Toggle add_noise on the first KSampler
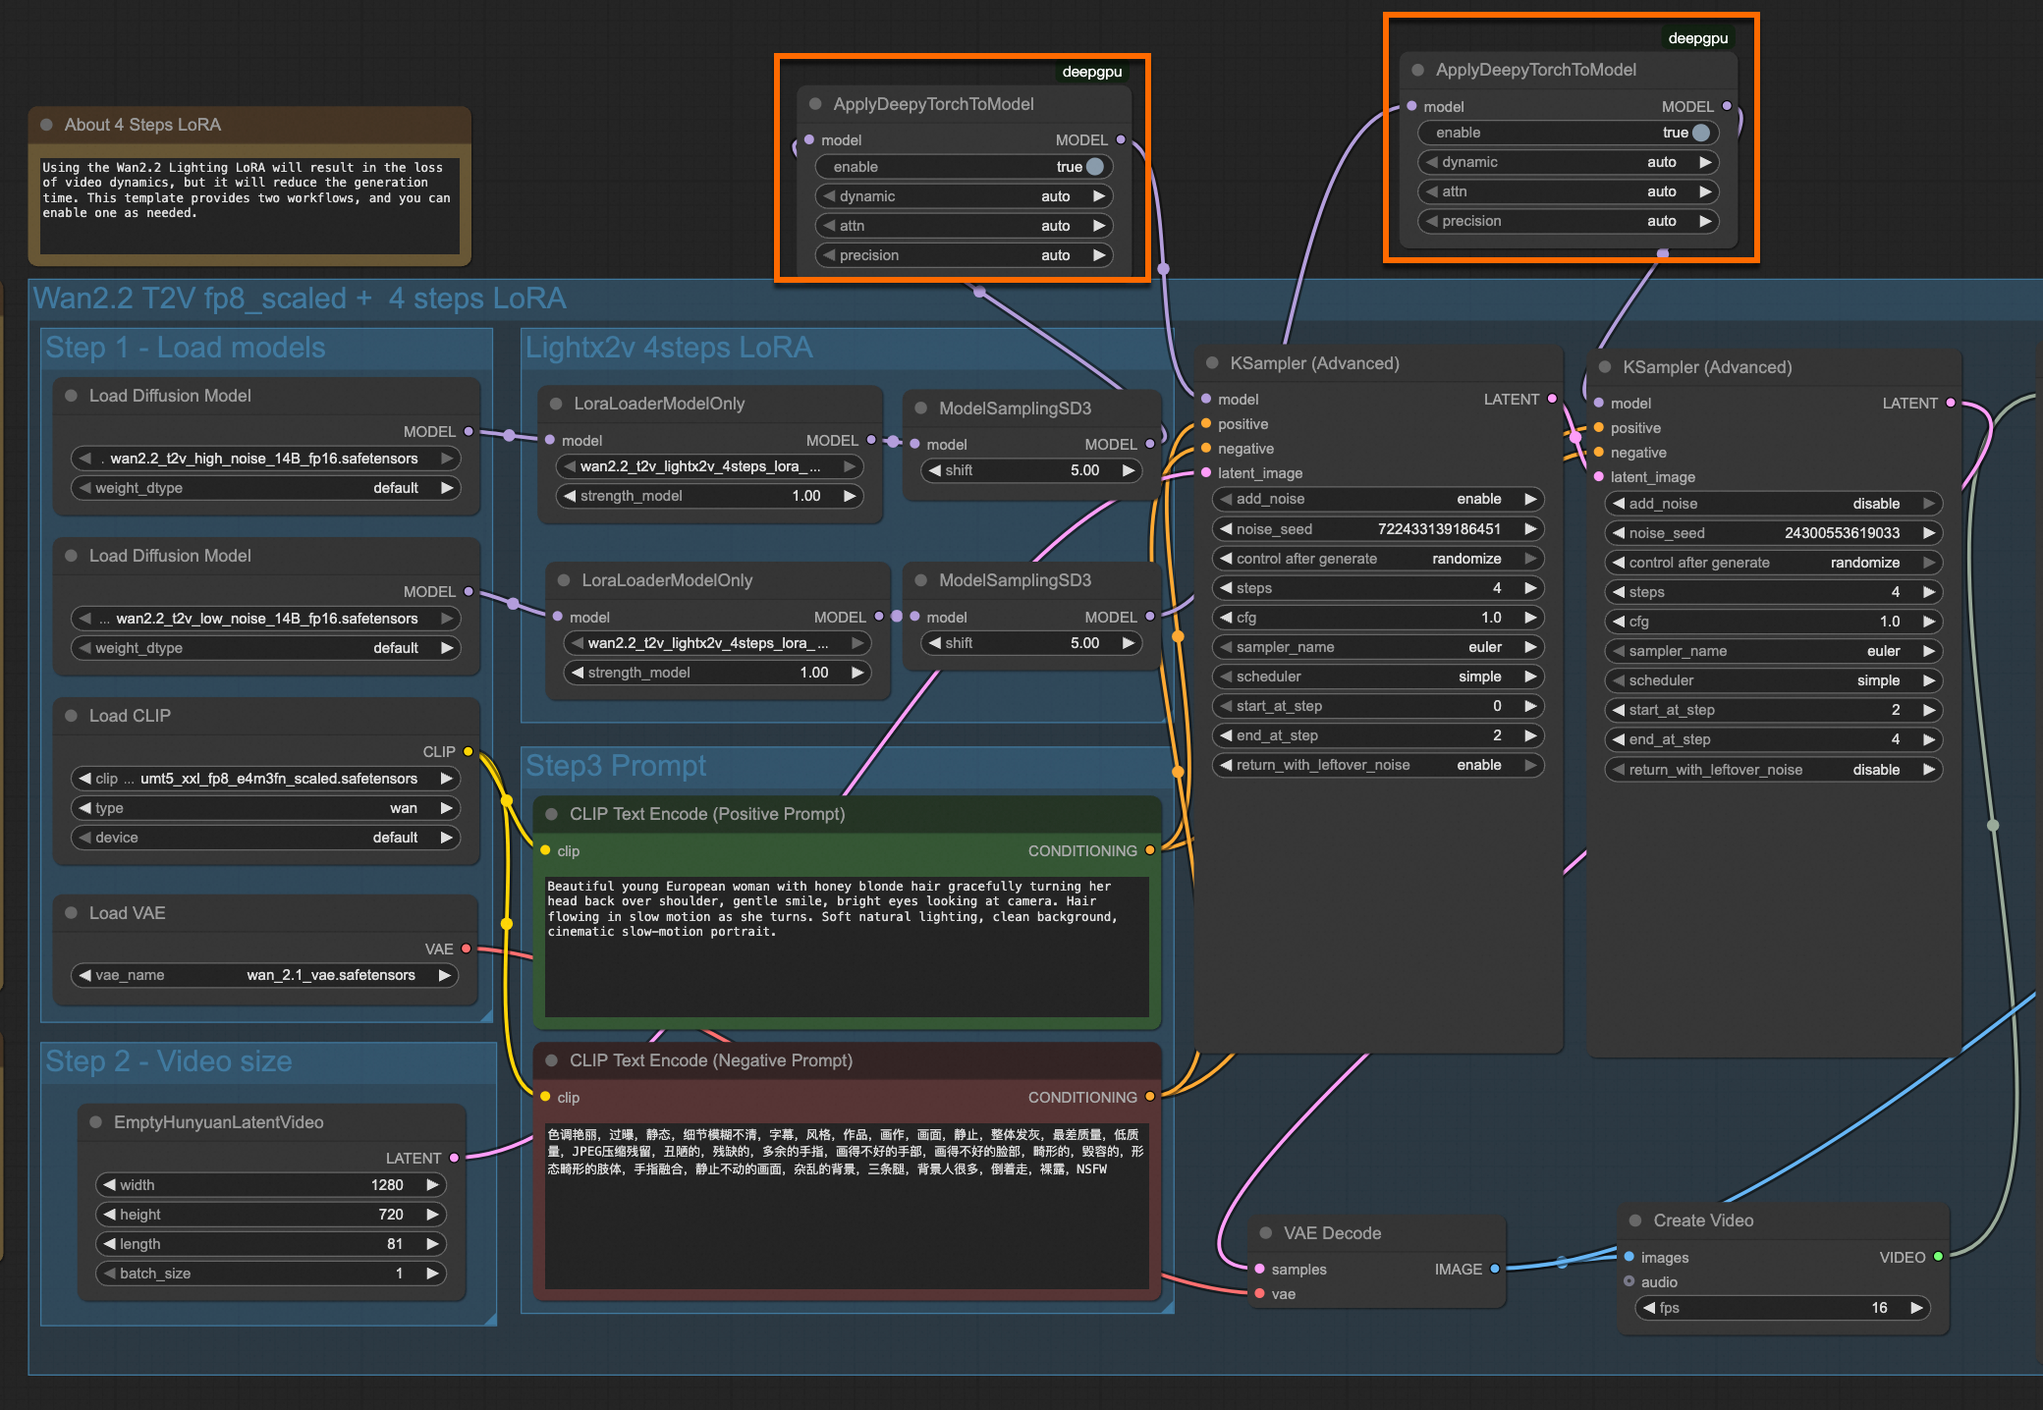2043x1410 pixels. (1377, 499)
